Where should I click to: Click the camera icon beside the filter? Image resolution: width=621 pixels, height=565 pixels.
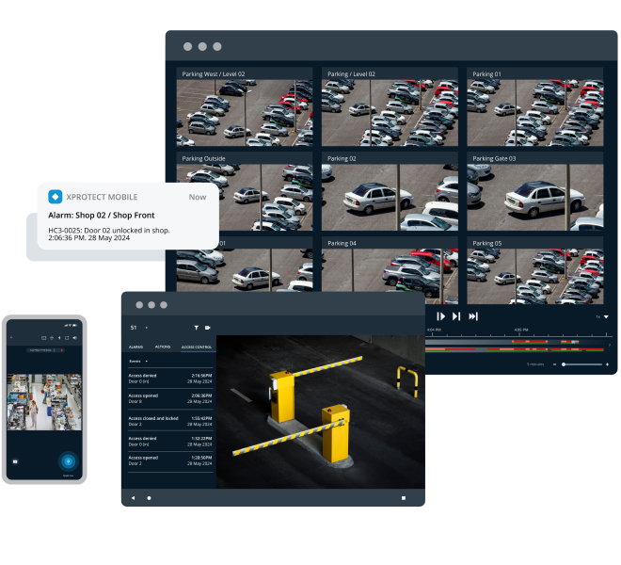(208, 328)
